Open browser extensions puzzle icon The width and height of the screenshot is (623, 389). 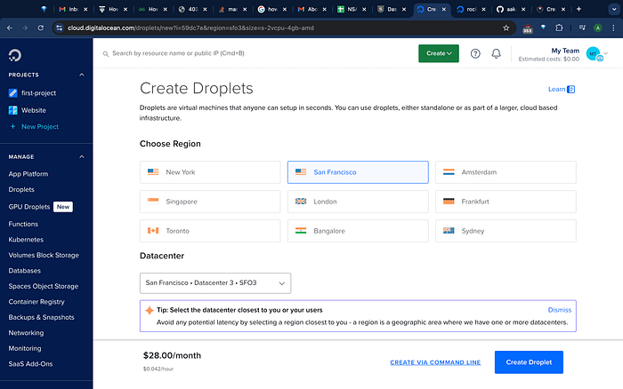(x=559, y=28)
